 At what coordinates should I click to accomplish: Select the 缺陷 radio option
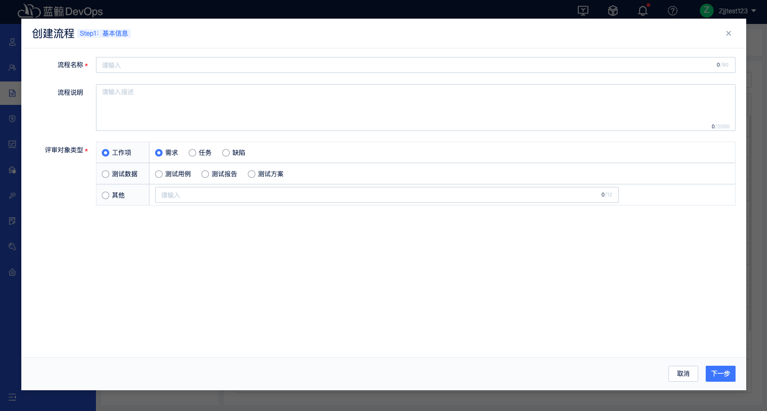(x=226, y=153)
